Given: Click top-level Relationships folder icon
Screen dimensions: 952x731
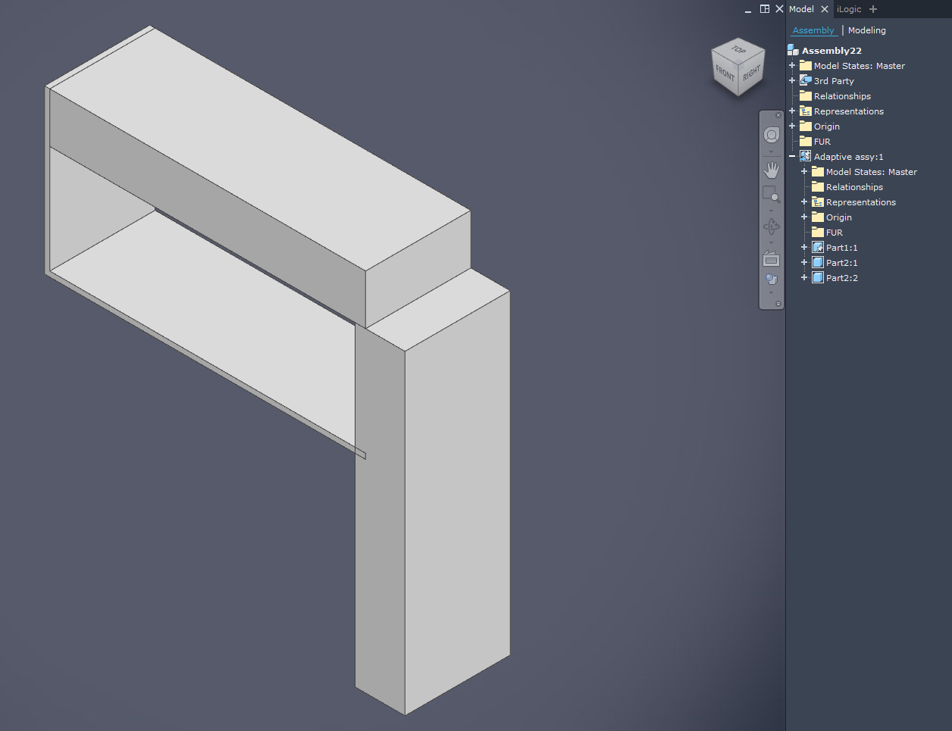Looking at the screenshot, I should (806, 95).
